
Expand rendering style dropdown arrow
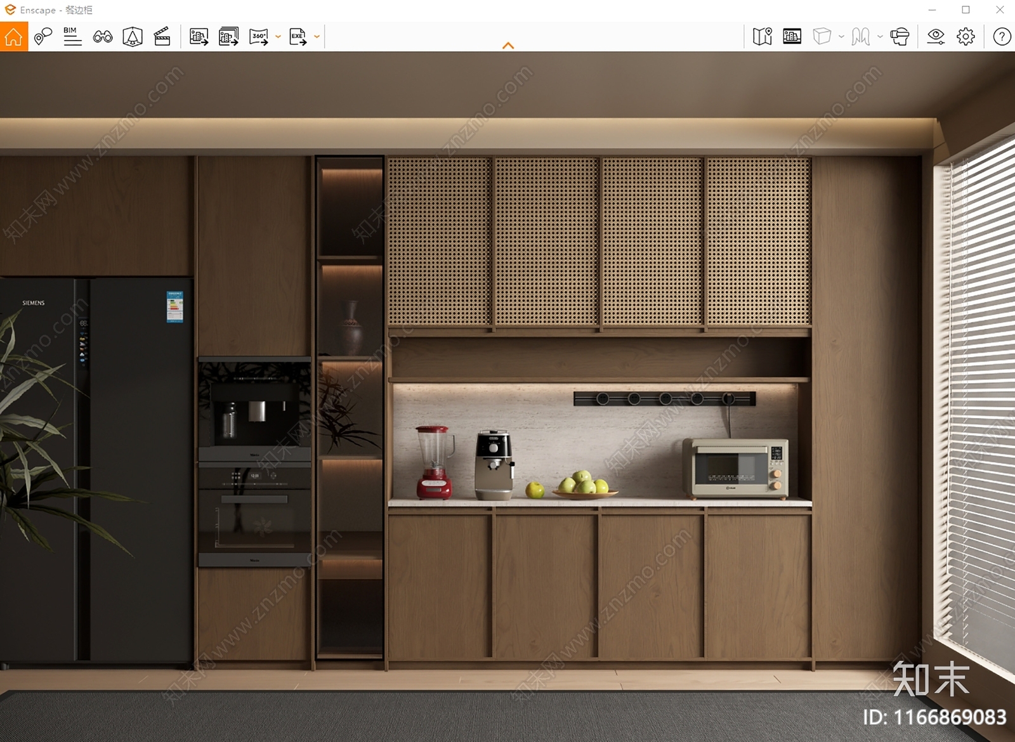coord(841,37)
